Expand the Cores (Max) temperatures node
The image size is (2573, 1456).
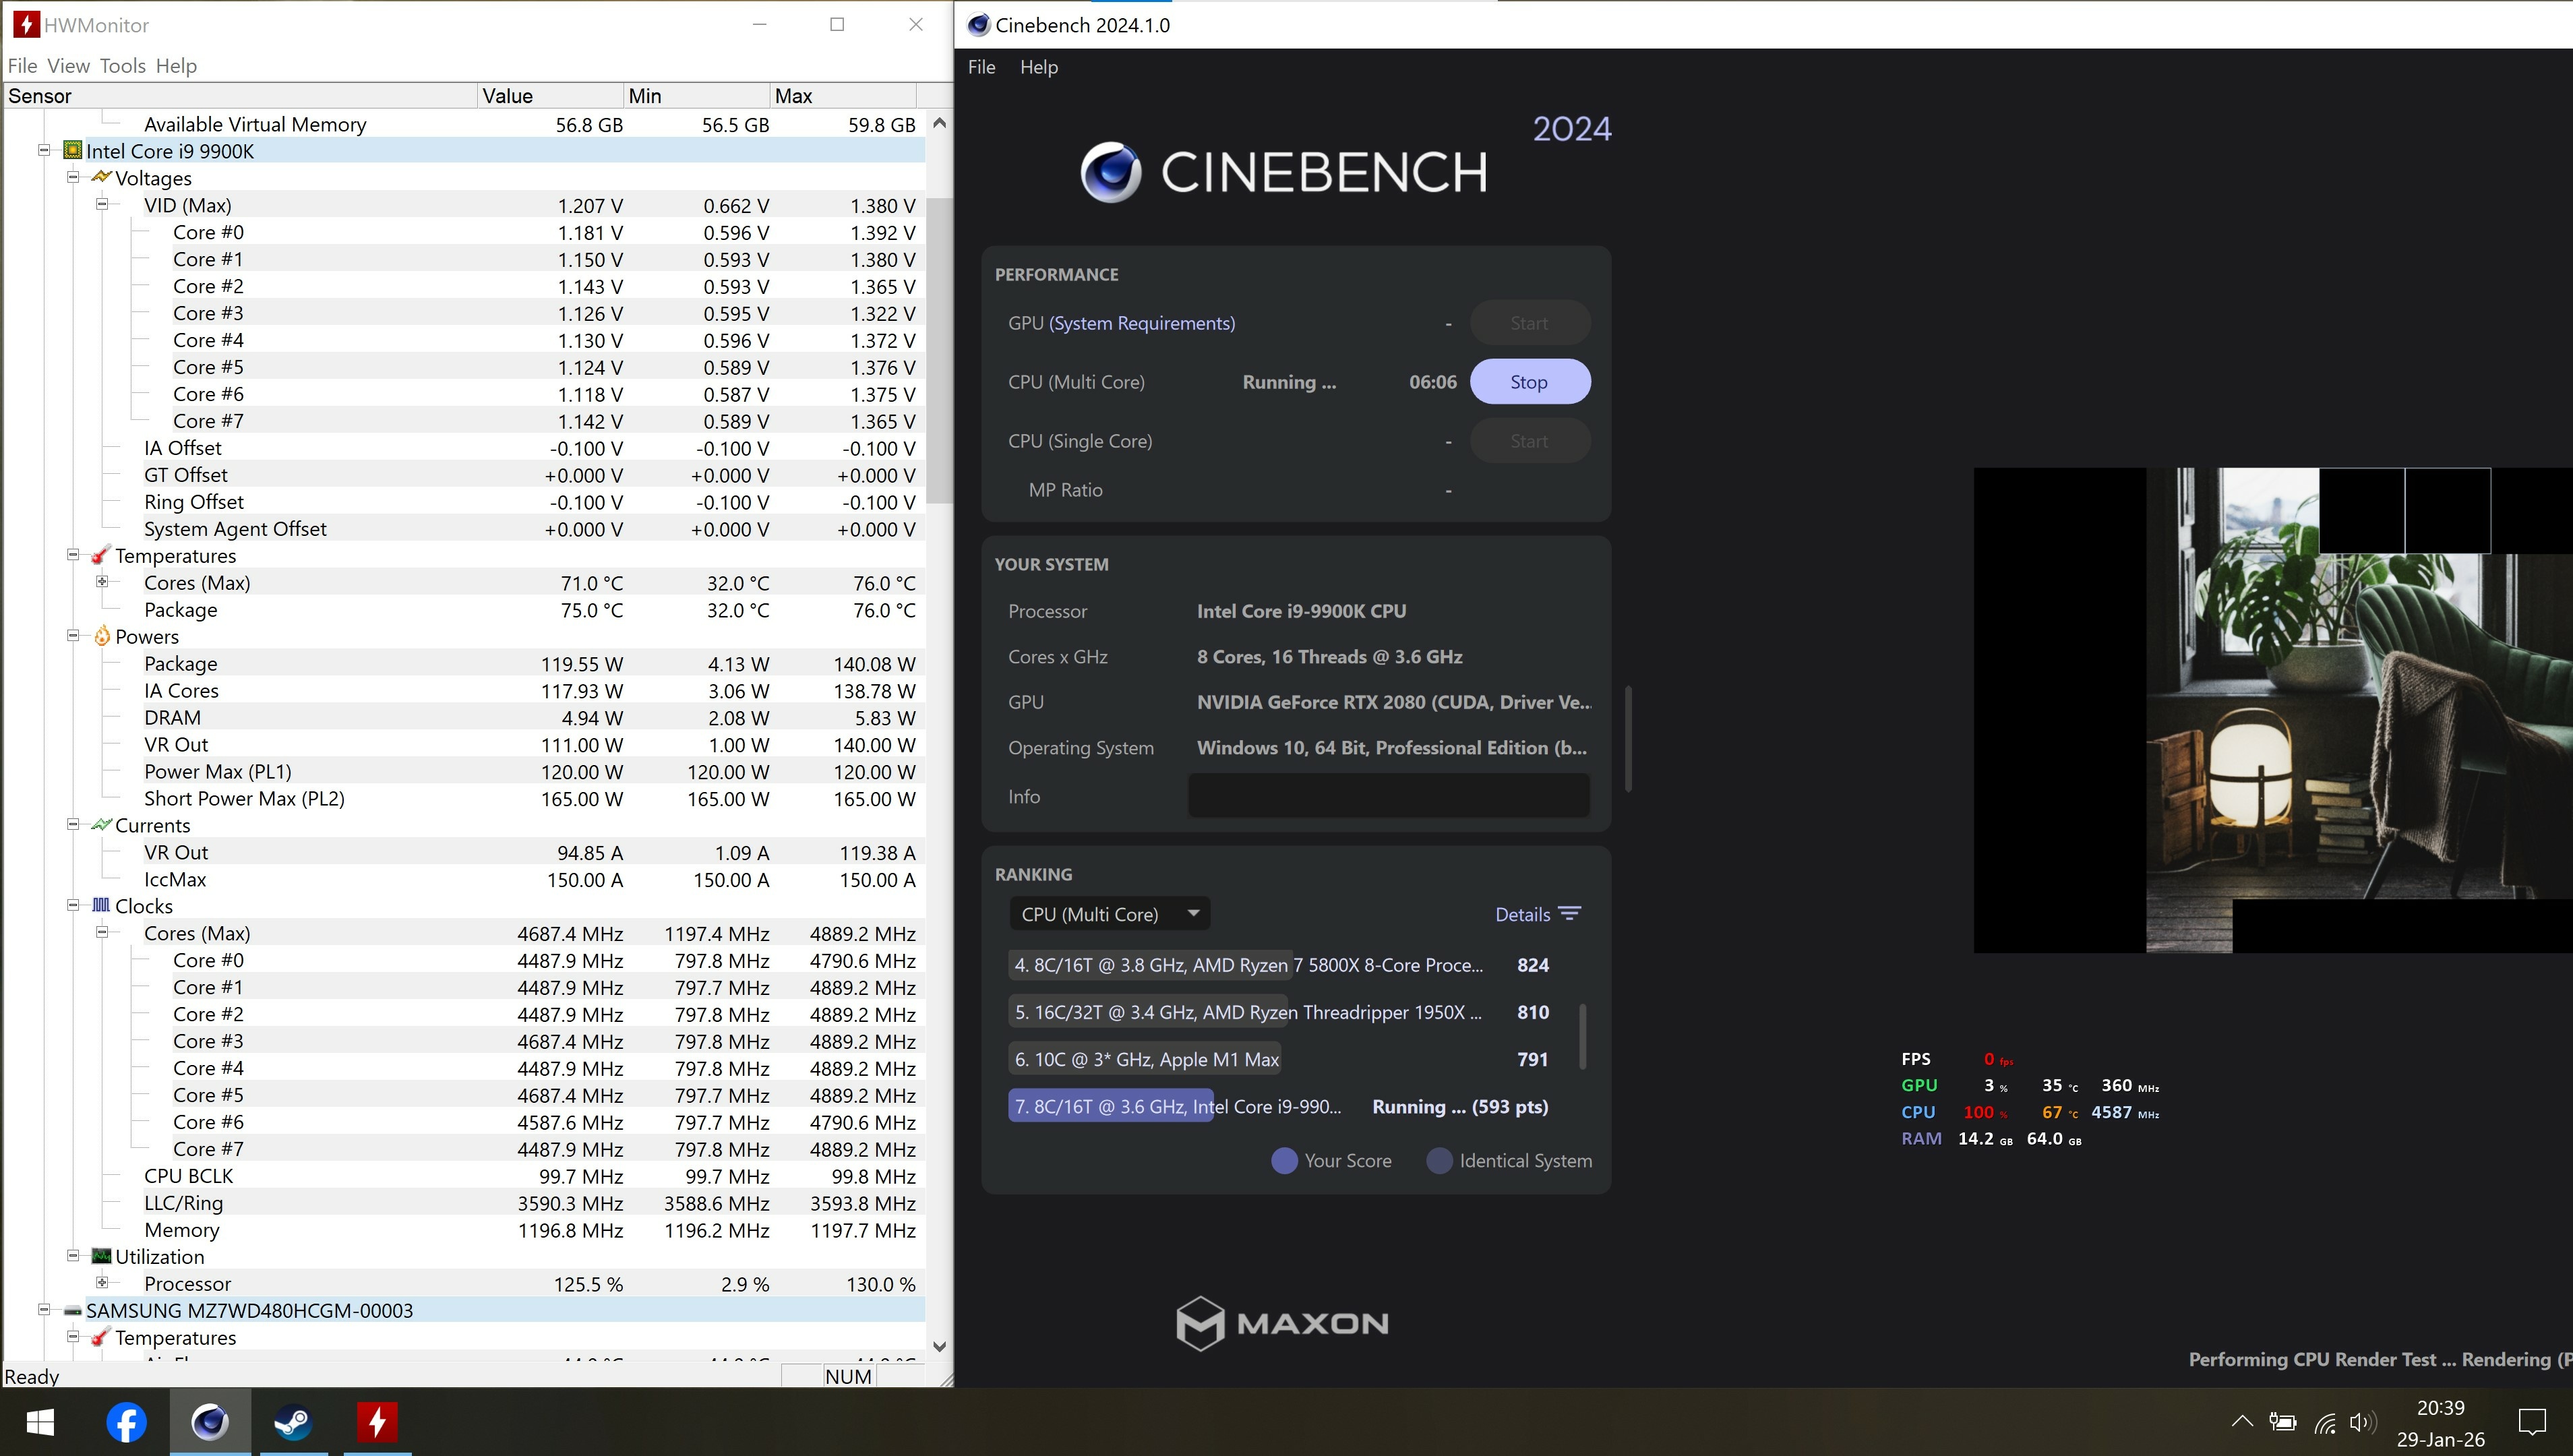[x=102, y=582]
